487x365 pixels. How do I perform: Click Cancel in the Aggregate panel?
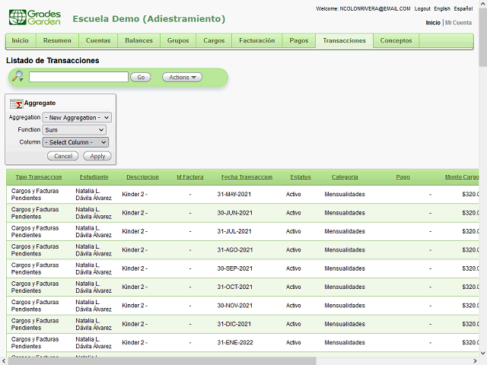pos(63,156)
